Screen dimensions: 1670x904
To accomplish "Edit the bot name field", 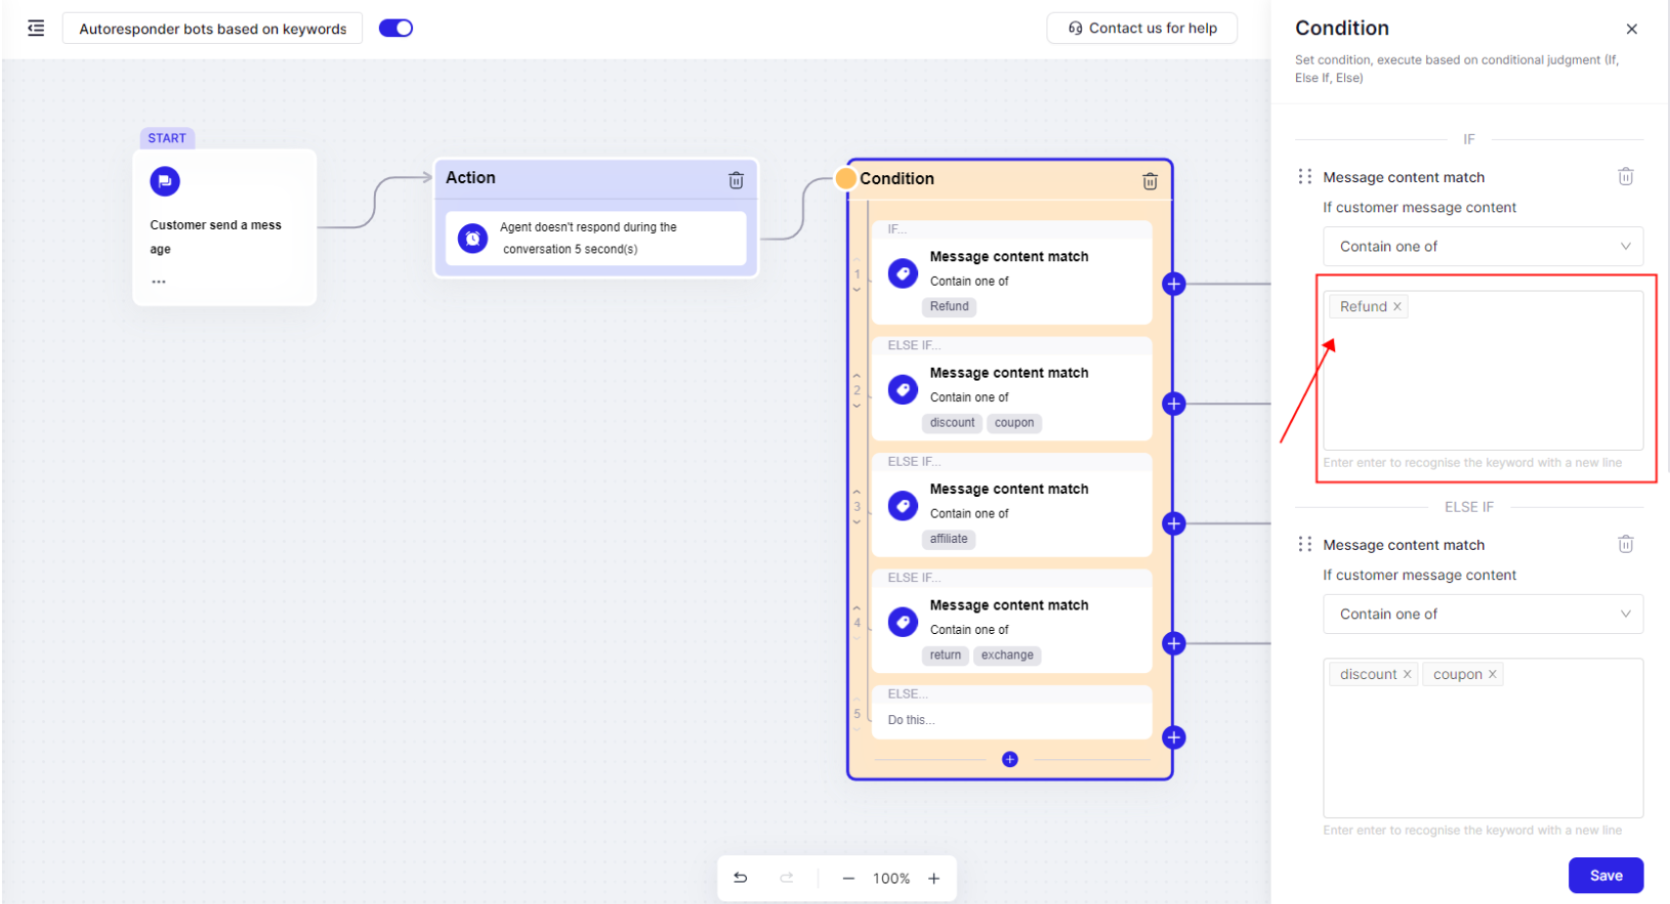I will (212, 28).
